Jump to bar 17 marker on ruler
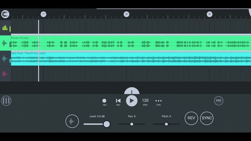The image size is (251, 141). coord(44,14)
